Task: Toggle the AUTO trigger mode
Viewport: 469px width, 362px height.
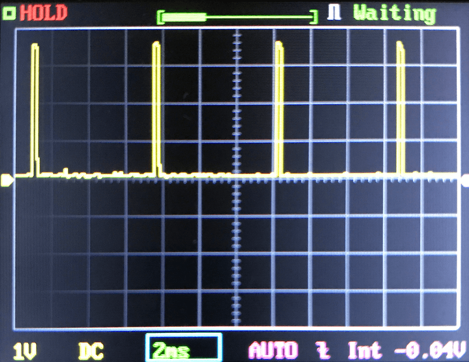Action: tap(273, 350)
